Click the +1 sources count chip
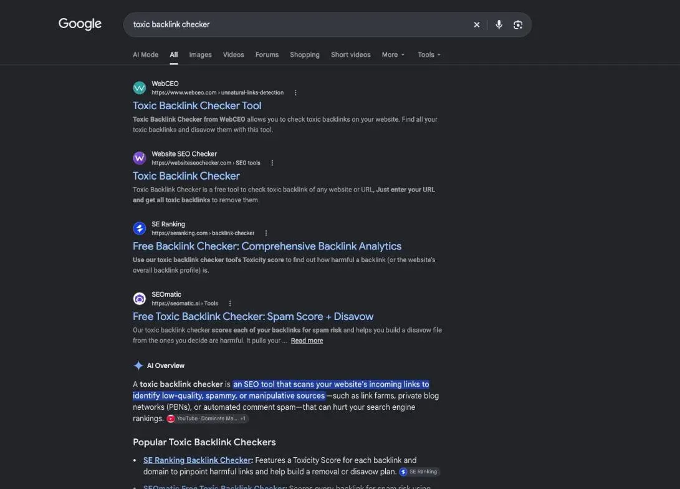Image resolution: width=680 pixels, height=489 pixels. click(x=243, y=419)
